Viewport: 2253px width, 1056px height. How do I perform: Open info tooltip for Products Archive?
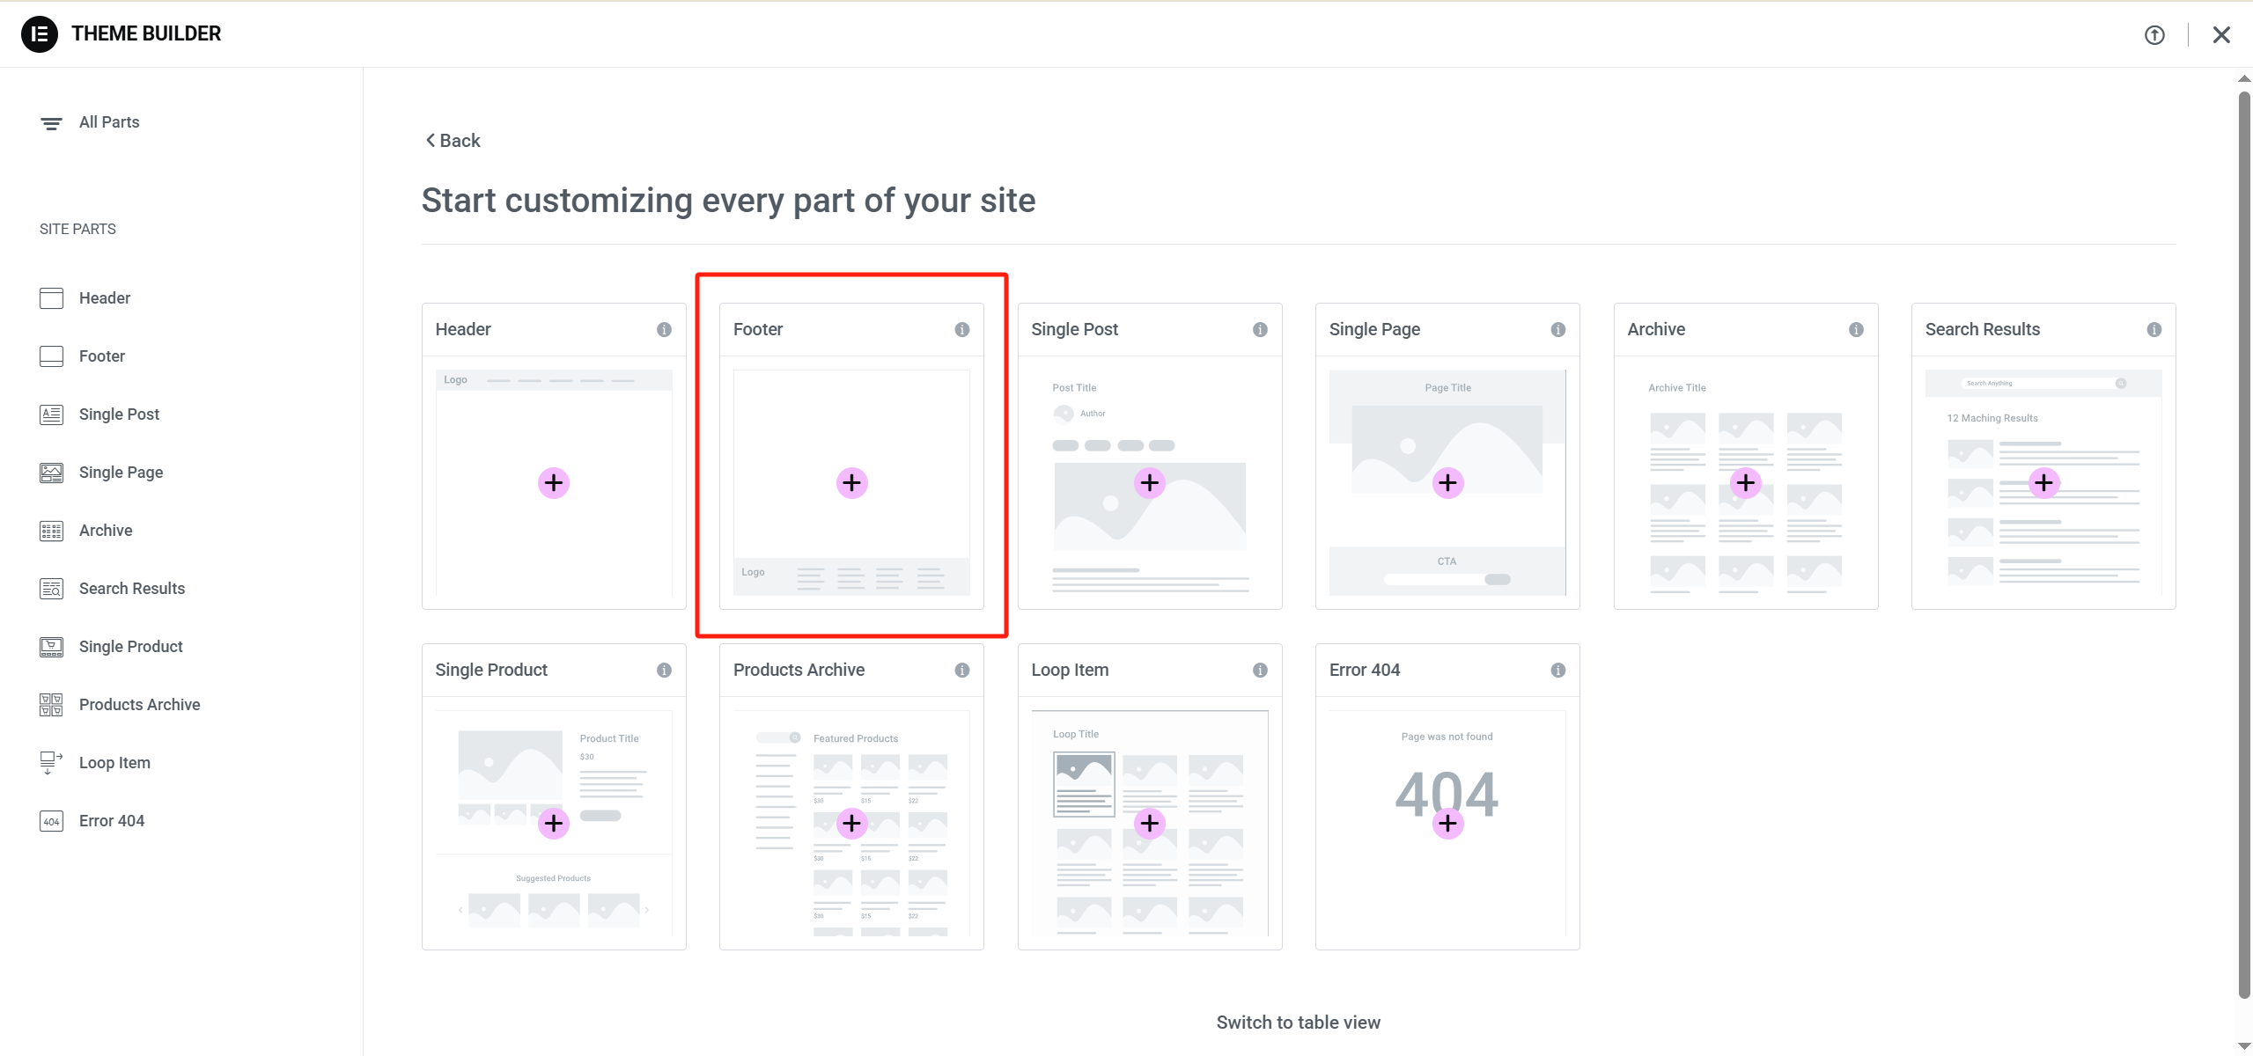click(961, 671)
